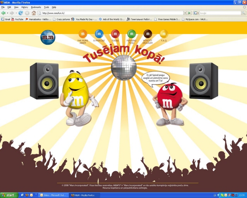The height and width of the screenshot is (198, 247).
Task: Click the 'PAR MUMS ABIEM' nav label
Action: click(x=83, y=42)
